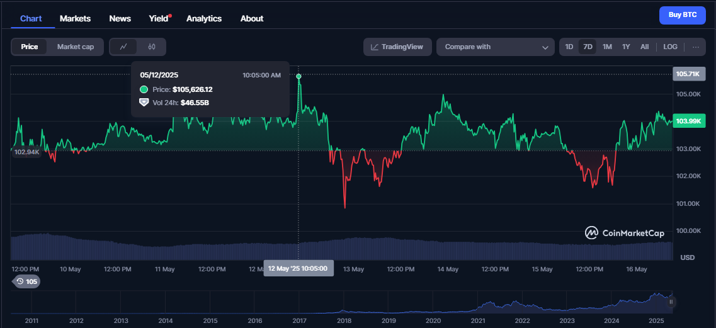
Task: Select the 1M time range
Action: coord(607,47)
